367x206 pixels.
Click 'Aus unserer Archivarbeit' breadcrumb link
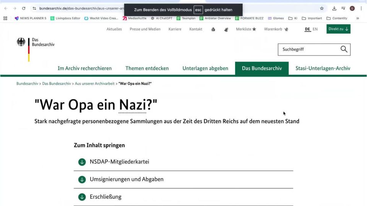[94, 83]
